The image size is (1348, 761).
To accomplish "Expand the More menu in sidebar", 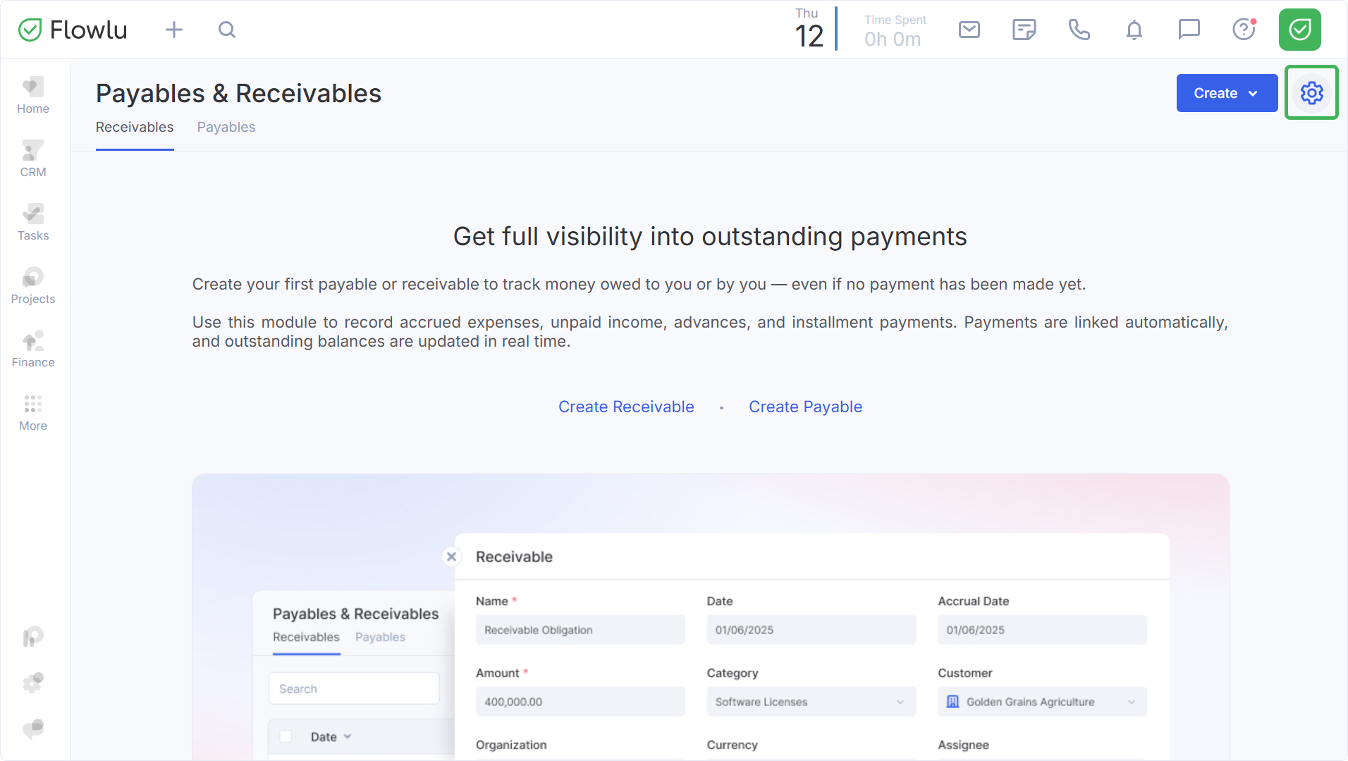I will [x=33, y=413].
